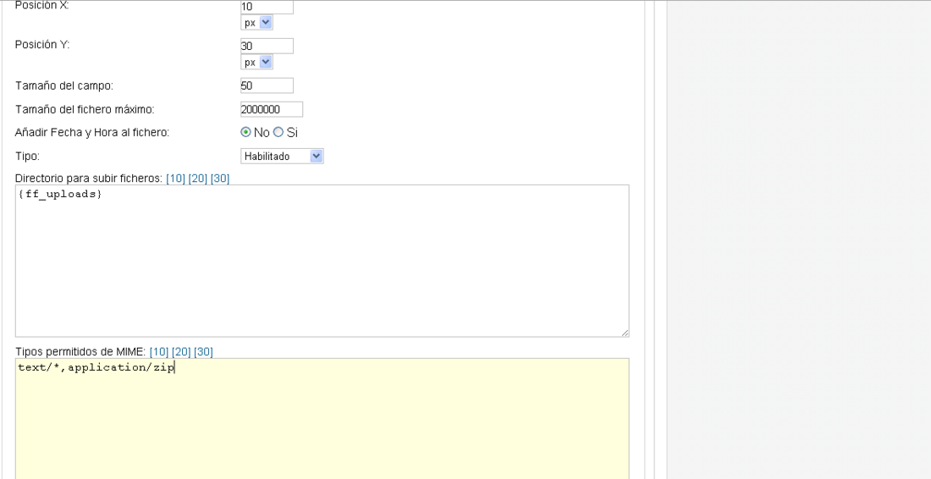Click the Posición Y value field
Screen dimensions: 931x479
coord(267,46)
